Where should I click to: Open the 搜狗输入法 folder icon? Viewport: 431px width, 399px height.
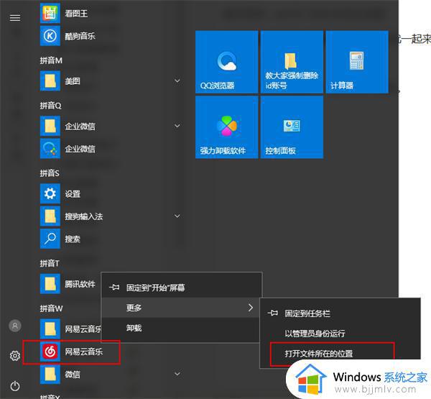pos(50,216)
